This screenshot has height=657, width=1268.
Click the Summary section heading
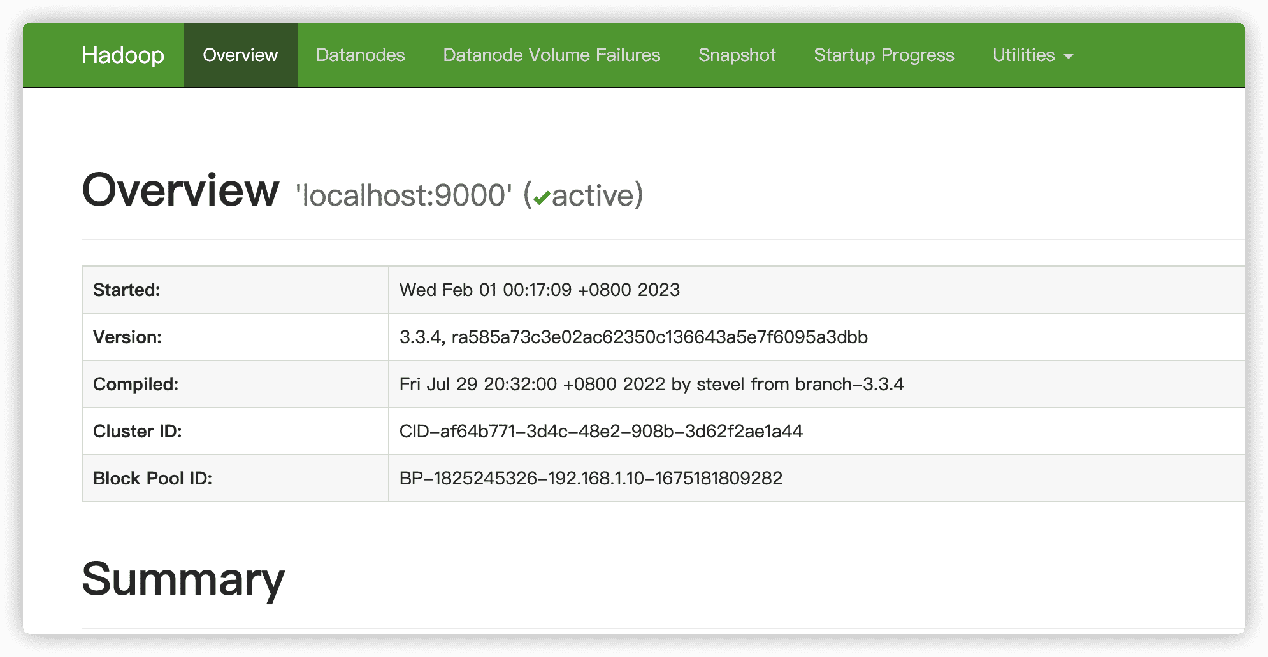[184, 579]
